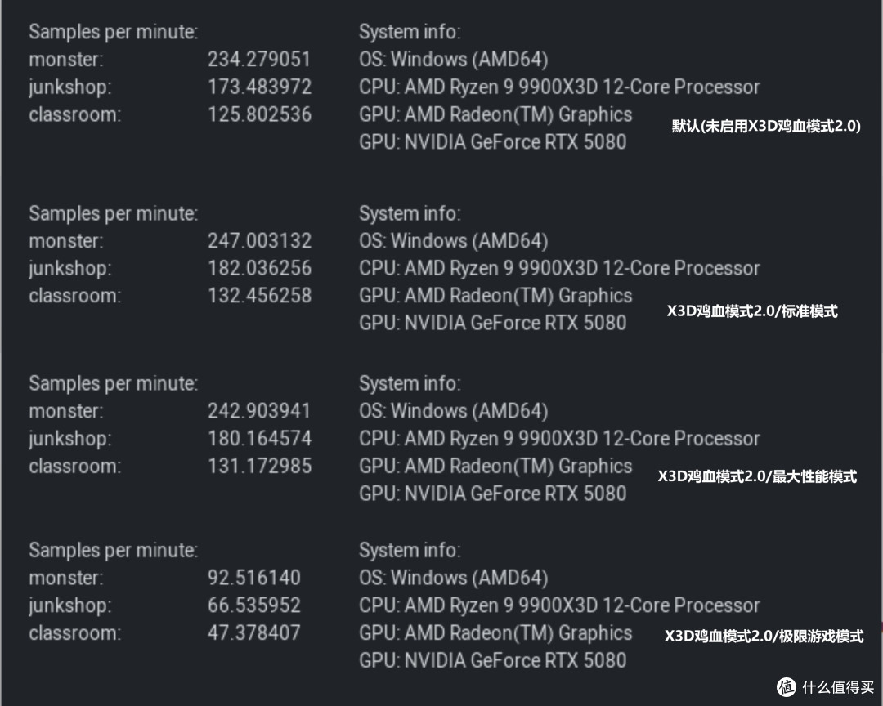Image resolution: width=883 pixels, height=706 pixels.
Task: Click the 什么值得买 watermark logo icon
Action: (x=786, y=687)
